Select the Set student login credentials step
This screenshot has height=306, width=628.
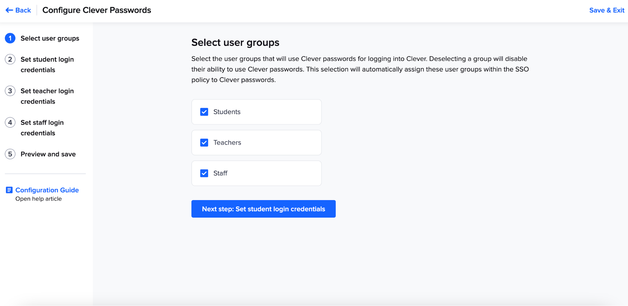[x=47, y=64]
